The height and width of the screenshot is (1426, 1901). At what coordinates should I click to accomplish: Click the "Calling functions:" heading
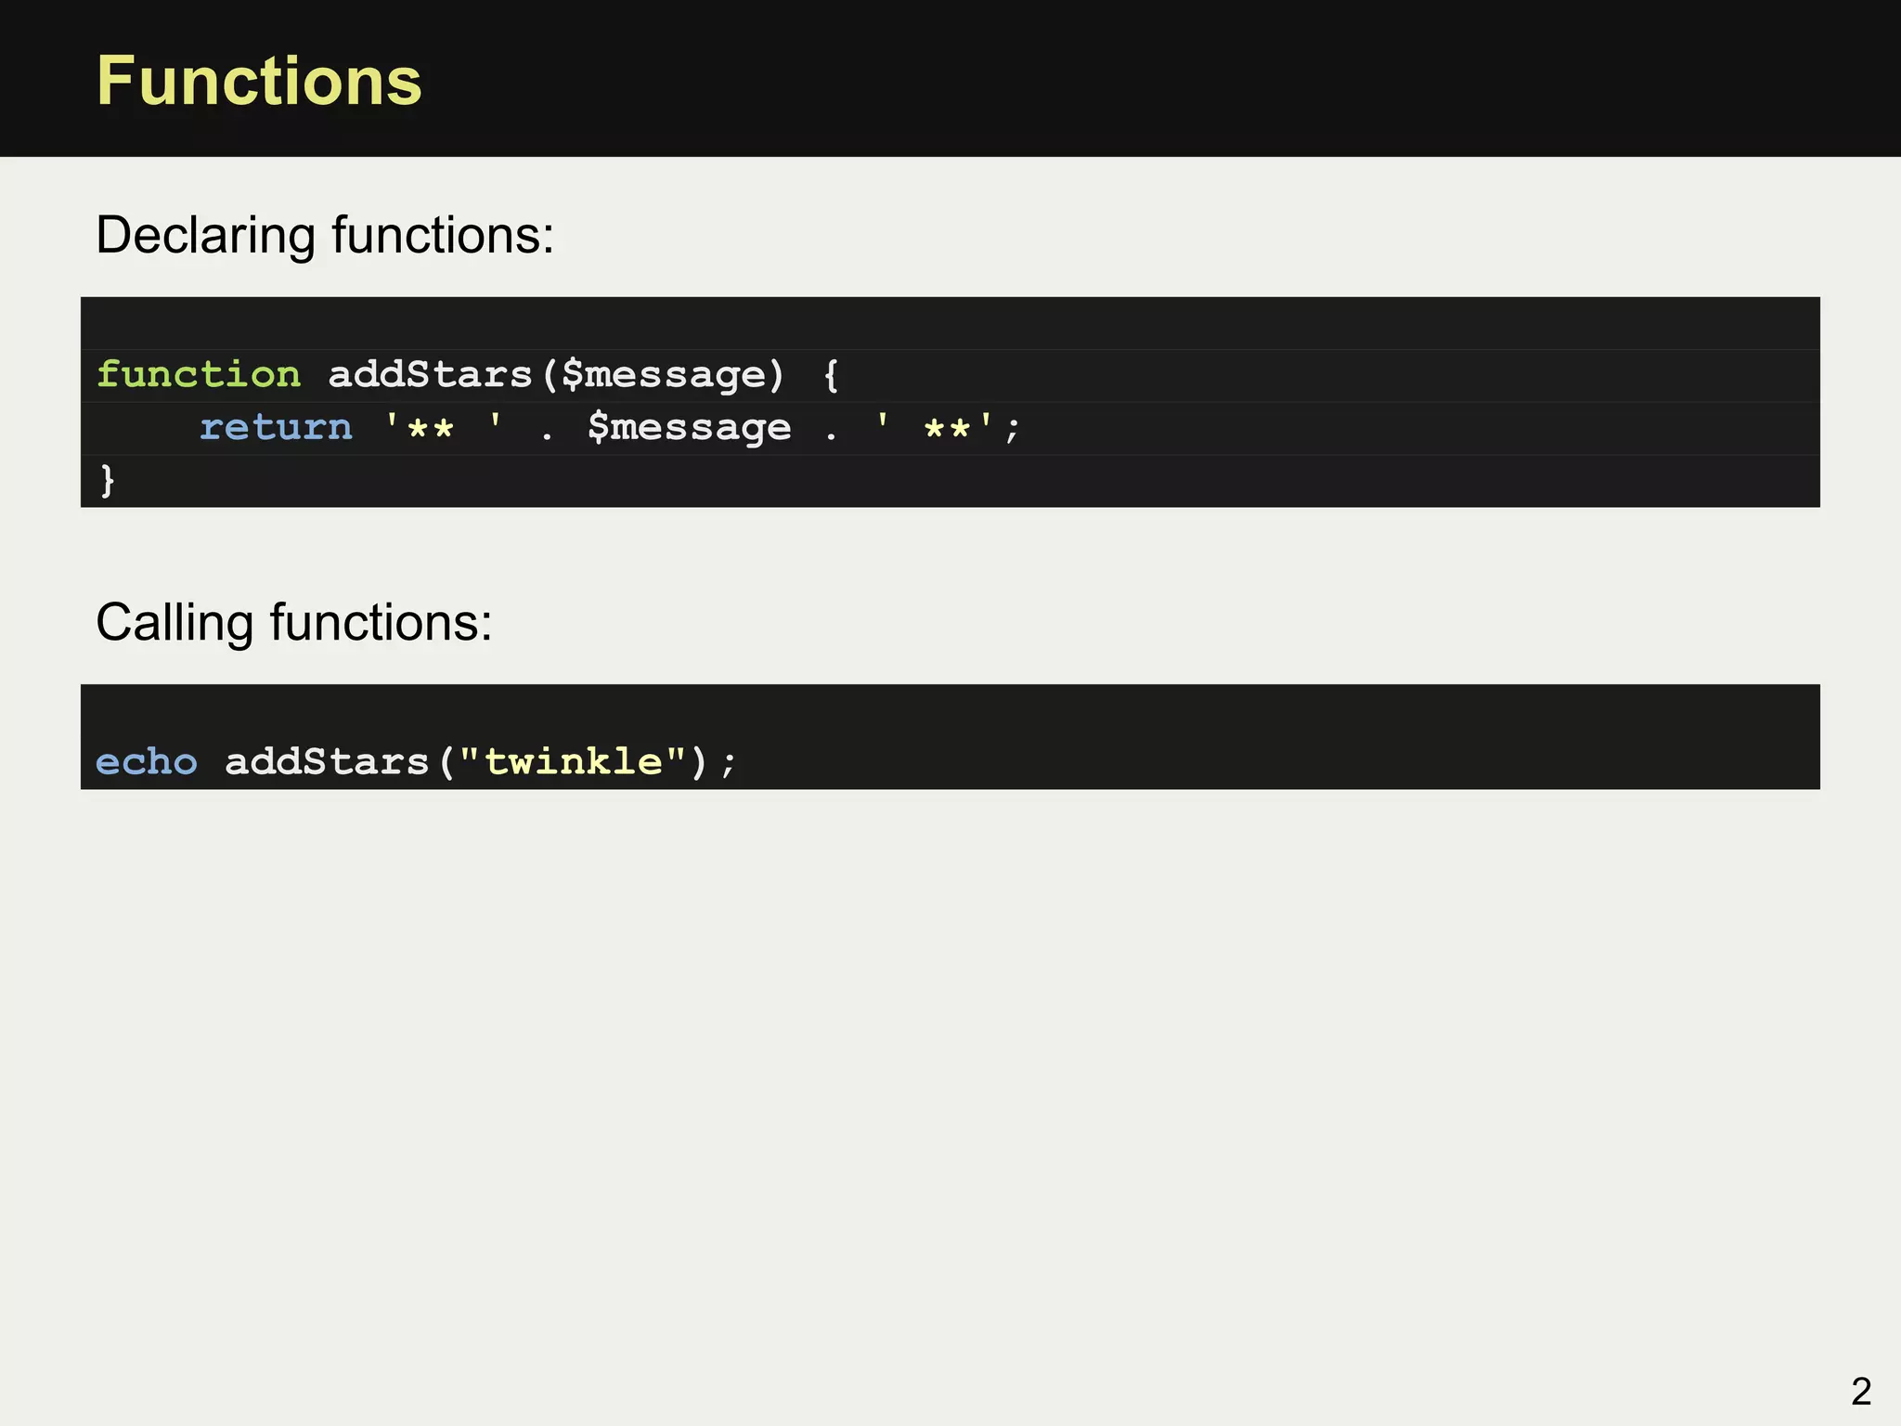(x=293, y=622)
